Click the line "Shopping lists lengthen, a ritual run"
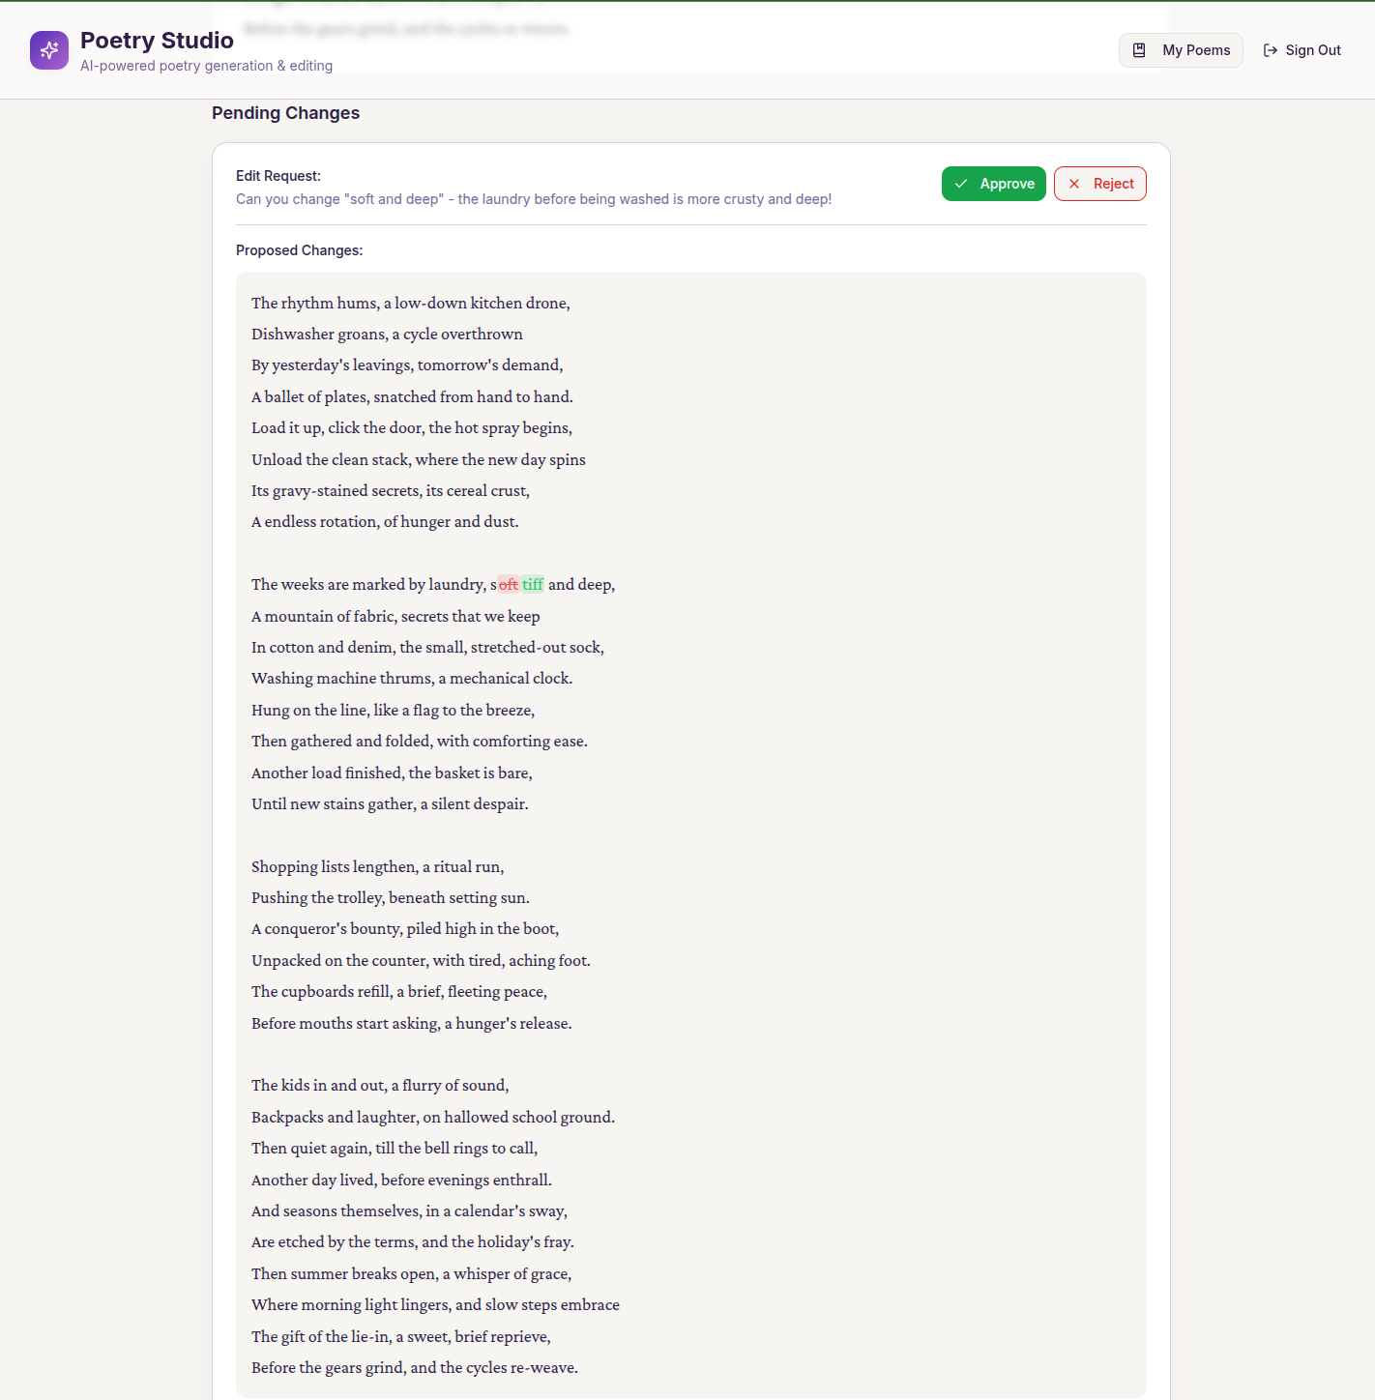 [x=377, y=867]
